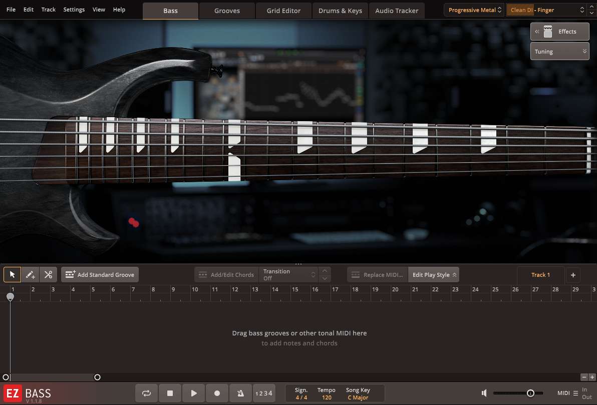Enable the metronome click

pyautogui.click(x=240, y=393)
